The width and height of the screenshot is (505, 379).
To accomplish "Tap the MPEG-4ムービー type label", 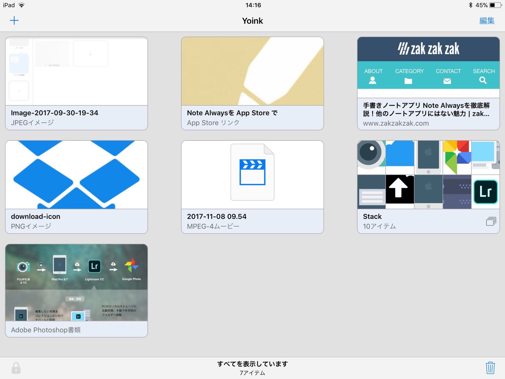I will [213, 226].
